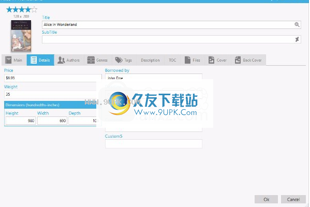310x207 pixels.
Task: Click the Price field showing $6.95
Action: click(53, 78)
